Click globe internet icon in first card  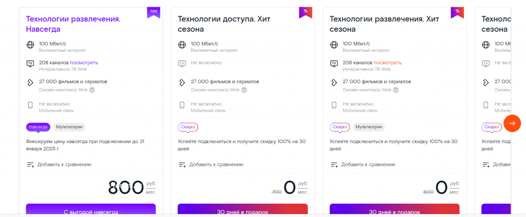pyautogui.click(x=30, y=45)
